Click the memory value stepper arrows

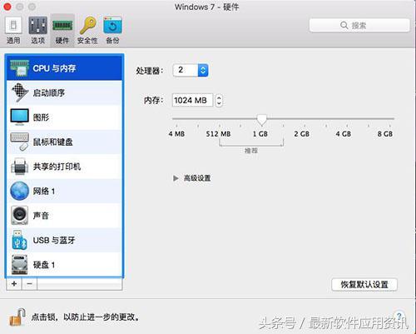219,100
